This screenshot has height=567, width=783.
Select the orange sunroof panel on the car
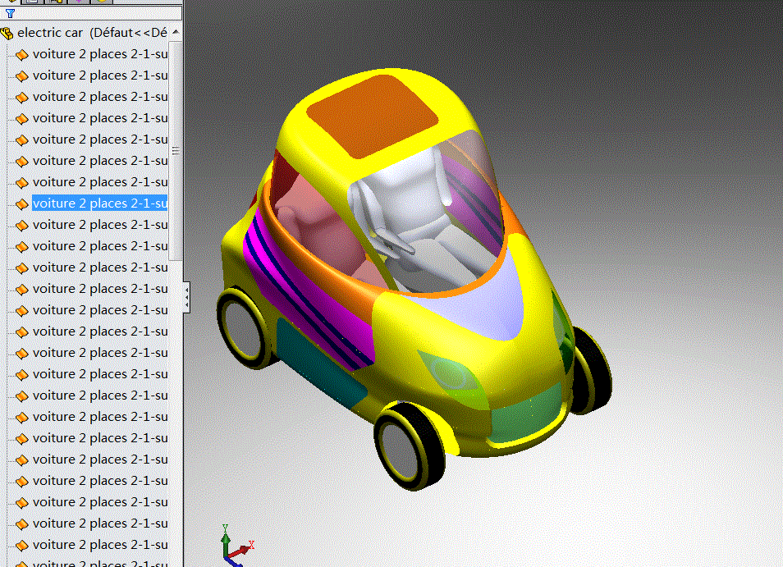(373, 114)
